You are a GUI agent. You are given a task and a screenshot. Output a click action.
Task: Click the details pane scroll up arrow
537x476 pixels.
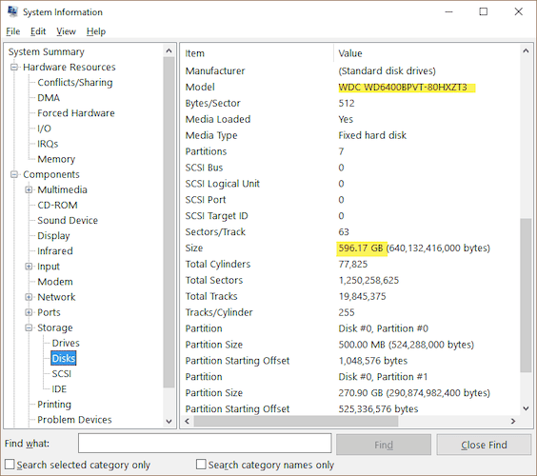tap(526, 51)
